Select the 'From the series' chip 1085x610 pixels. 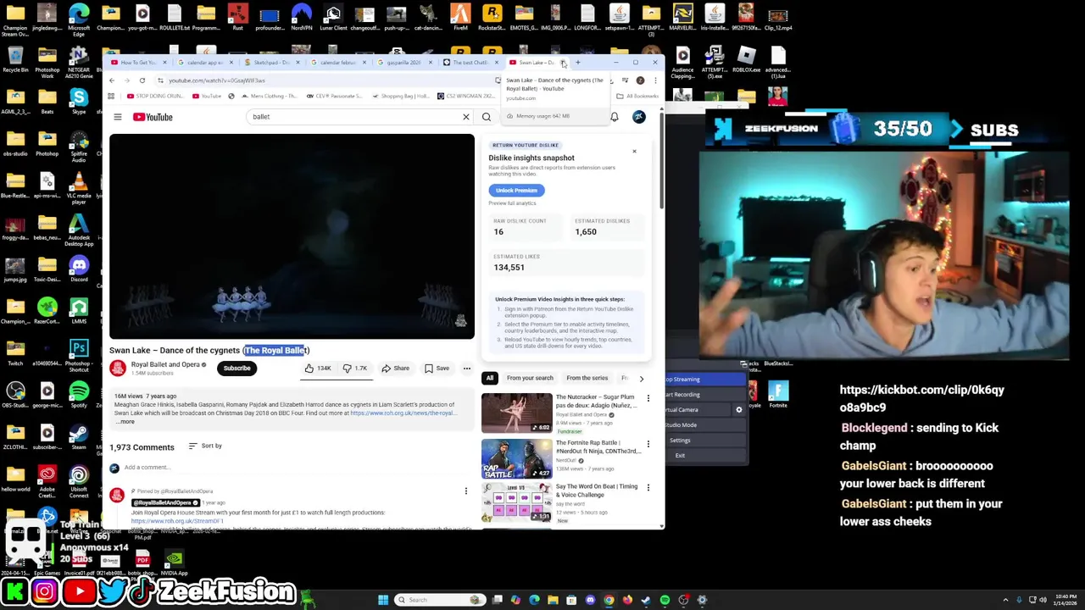tap(587, 378)
